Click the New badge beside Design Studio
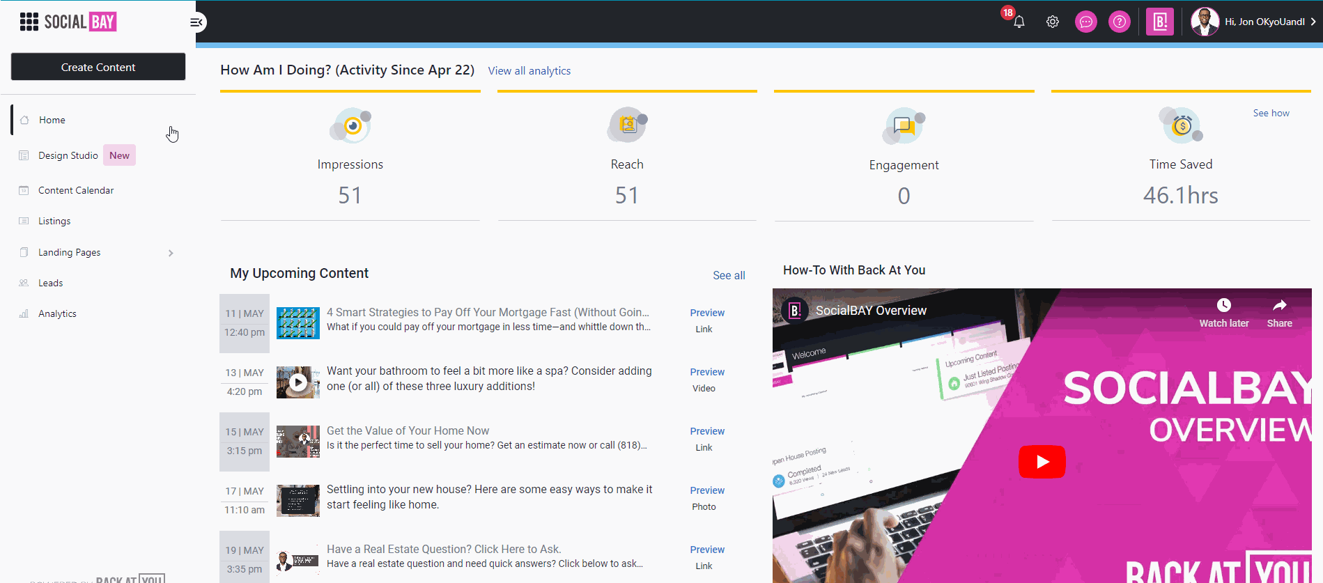The height and width of the screenshot is (583, 1323). point(119,155)
